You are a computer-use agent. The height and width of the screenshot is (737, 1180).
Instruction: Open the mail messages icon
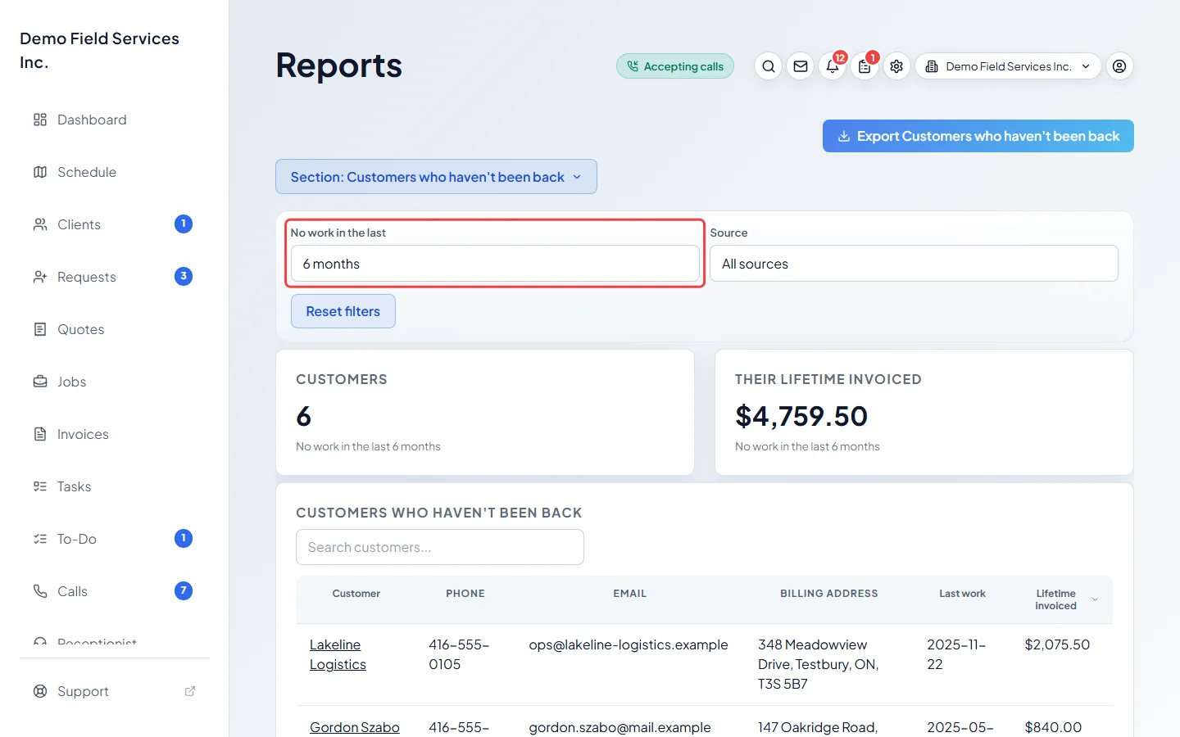[x=801, y=66]
